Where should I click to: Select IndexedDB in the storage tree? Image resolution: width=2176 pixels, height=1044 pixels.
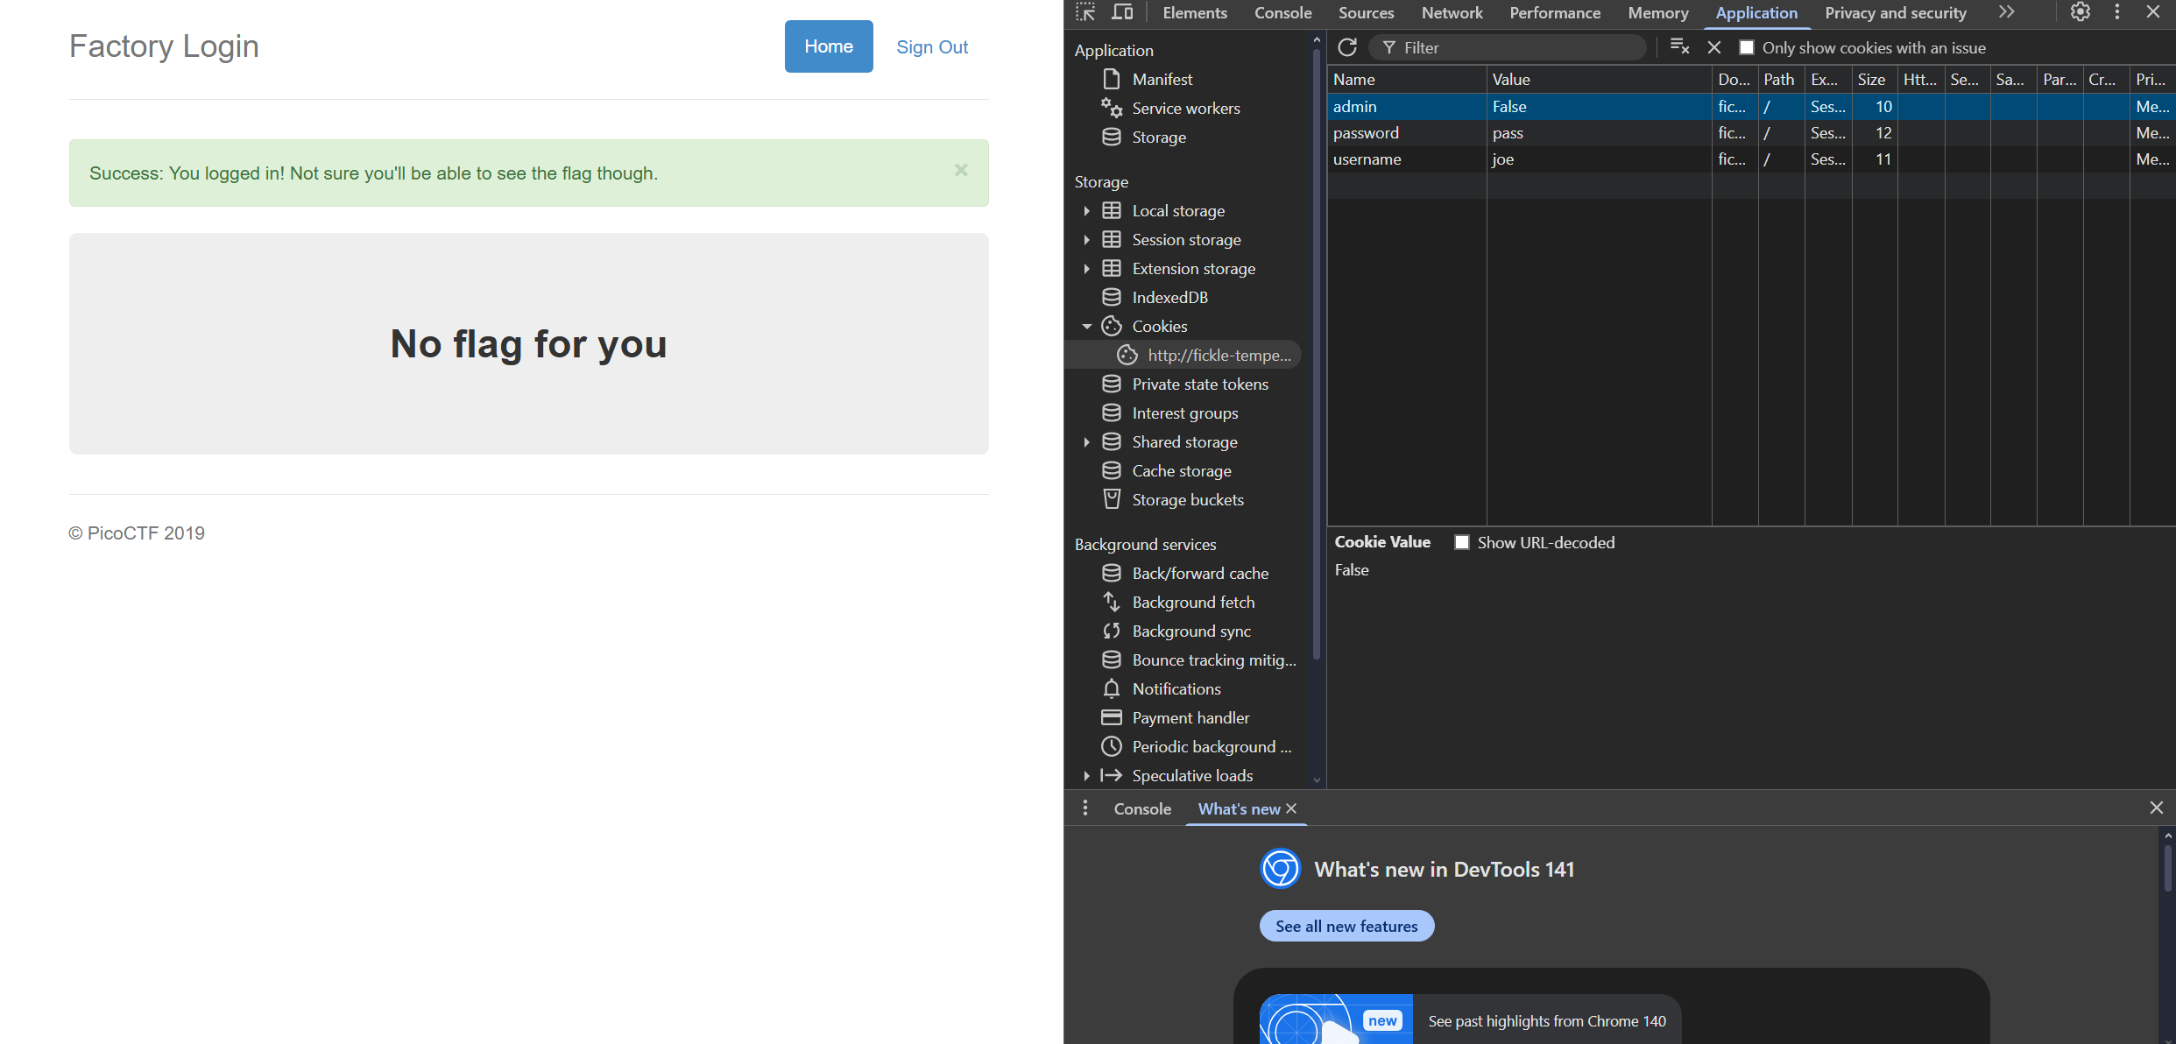coord(1169,297)
